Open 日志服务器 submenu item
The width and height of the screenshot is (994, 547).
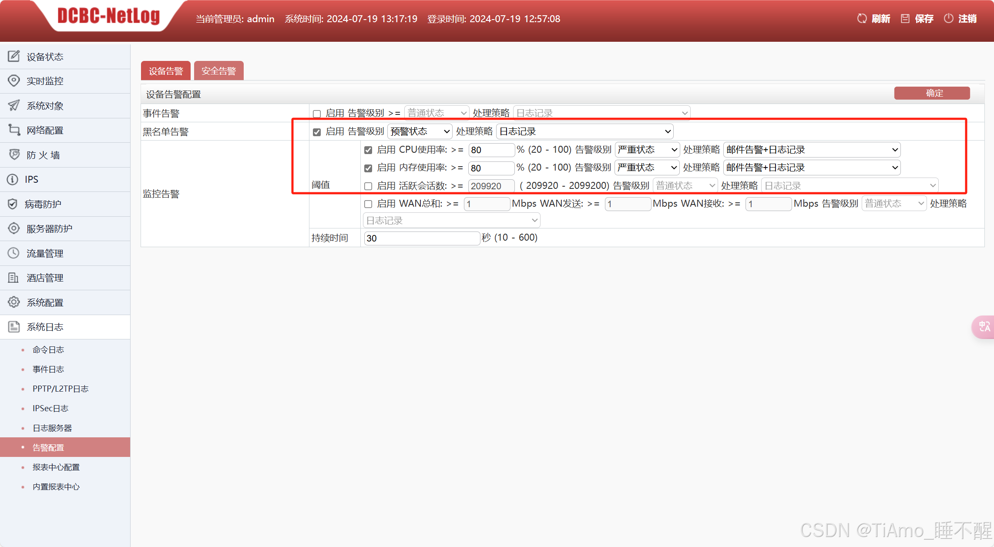coord(52,428)
